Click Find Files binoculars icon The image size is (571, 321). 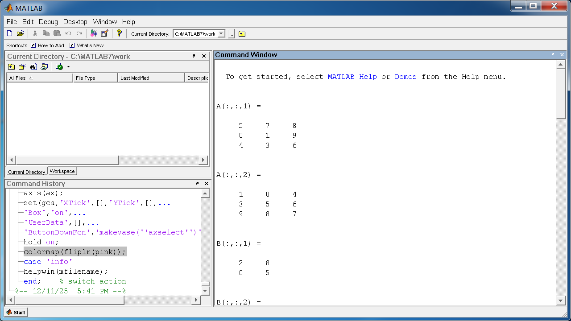click(x=33, y=67)
